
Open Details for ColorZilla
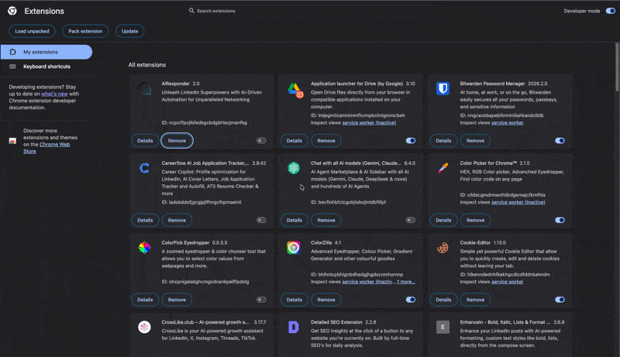click(294, 300)
